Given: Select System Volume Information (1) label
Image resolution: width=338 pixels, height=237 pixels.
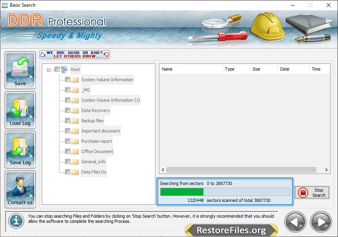Looking at the screenshot, I should click(110, 100).
